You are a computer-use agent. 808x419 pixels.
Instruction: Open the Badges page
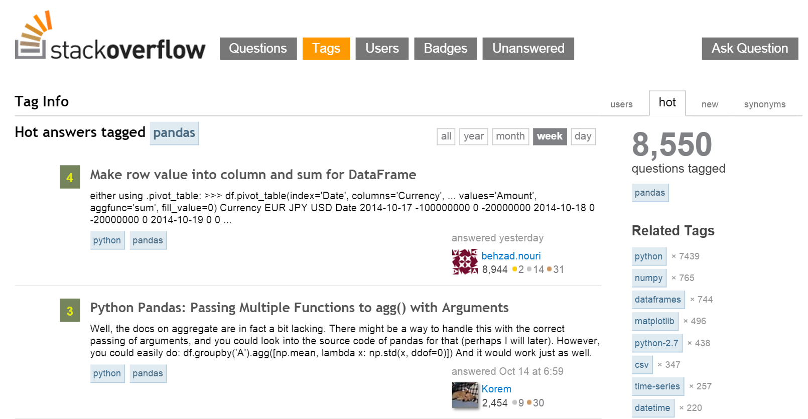(x=445, y=49)
